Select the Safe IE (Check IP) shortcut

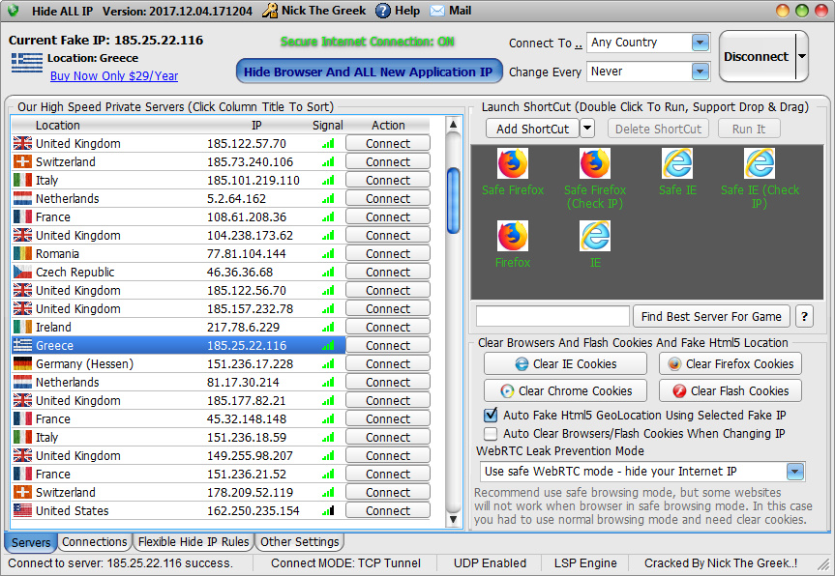(760, 163)
